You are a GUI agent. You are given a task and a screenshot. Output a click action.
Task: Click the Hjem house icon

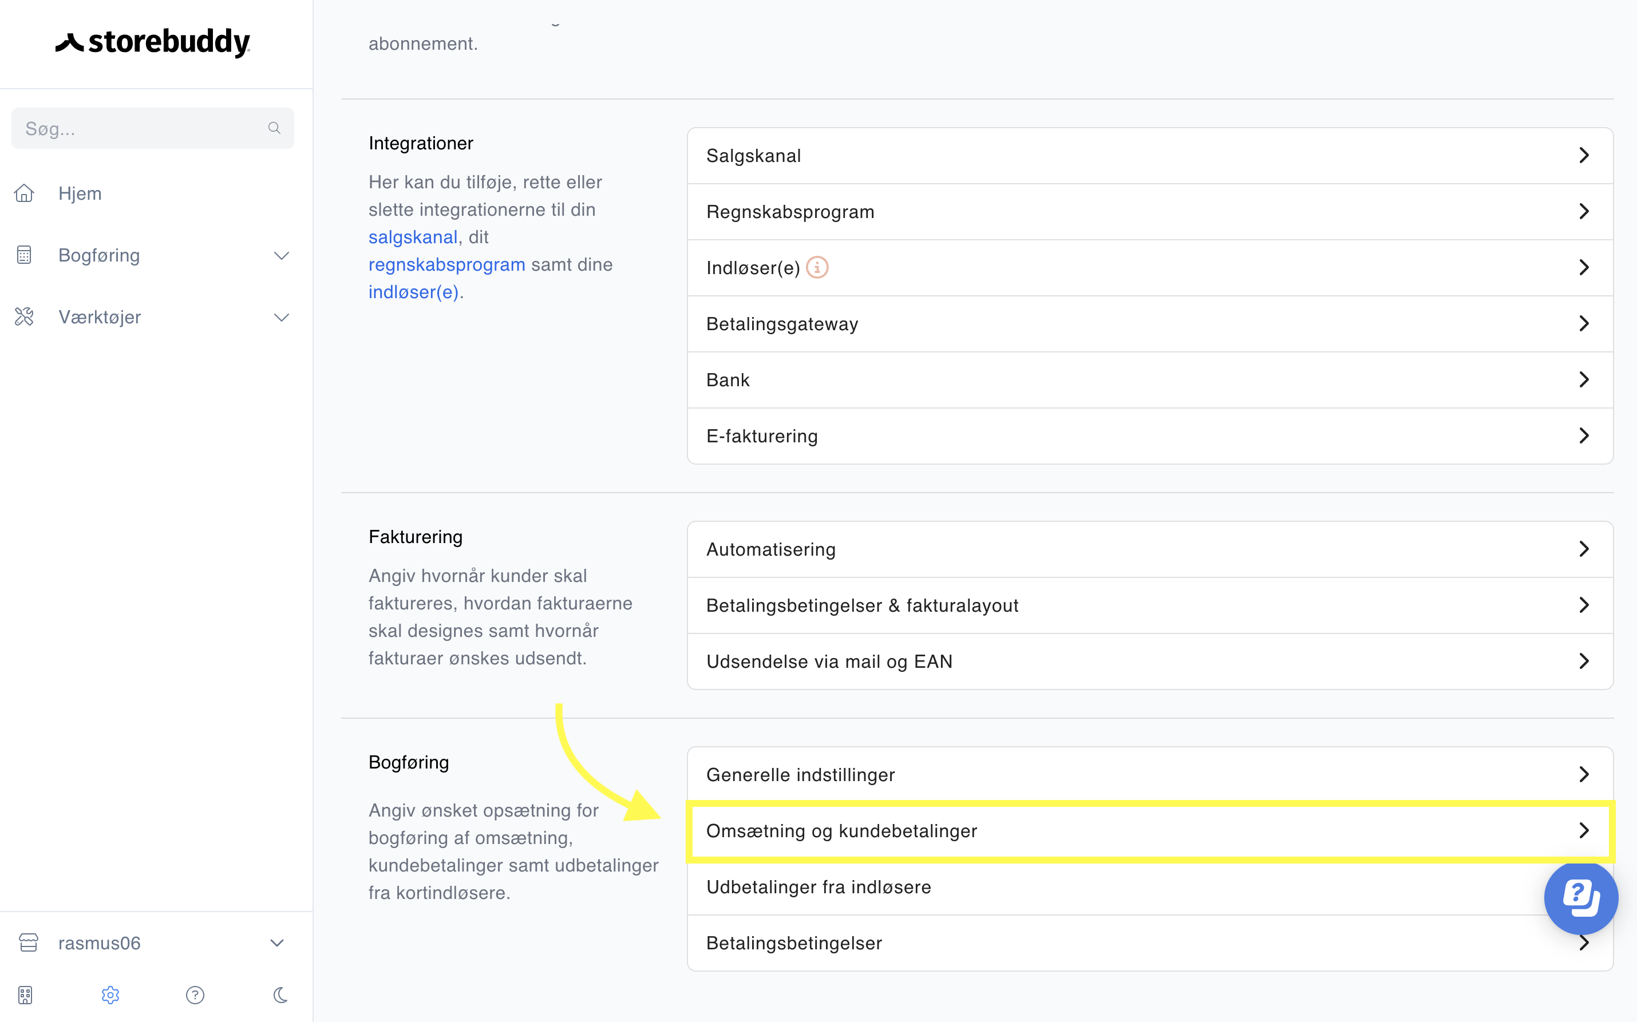click(x=25, y=193)
